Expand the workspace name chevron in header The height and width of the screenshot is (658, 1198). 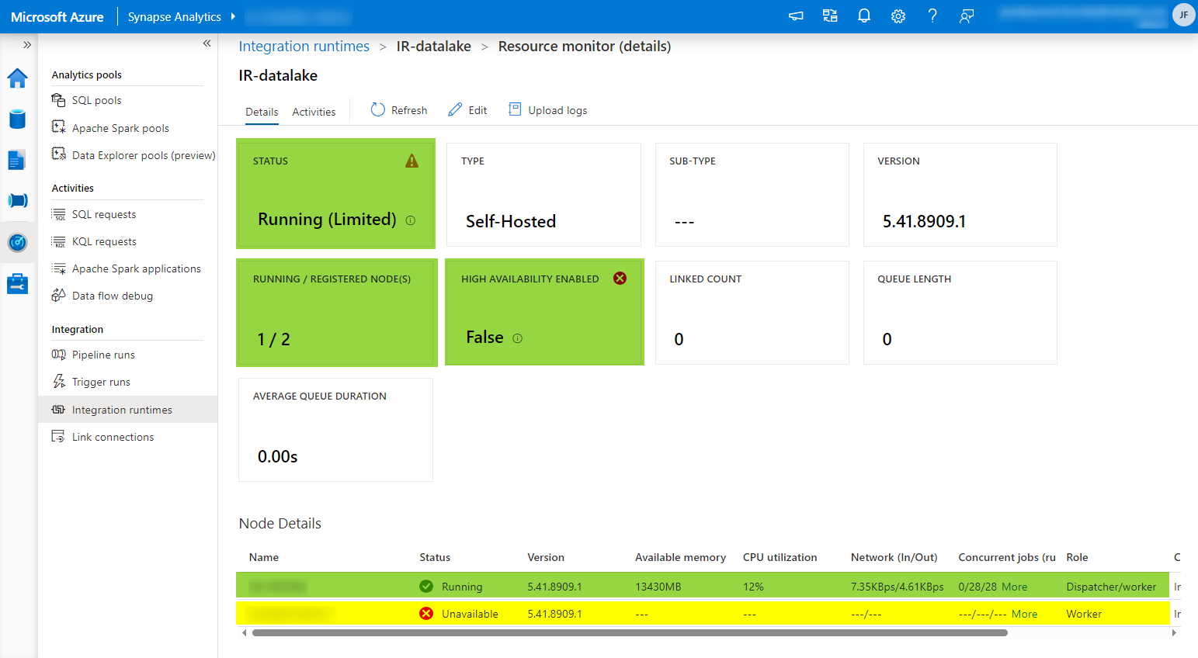tap(233, 16)
